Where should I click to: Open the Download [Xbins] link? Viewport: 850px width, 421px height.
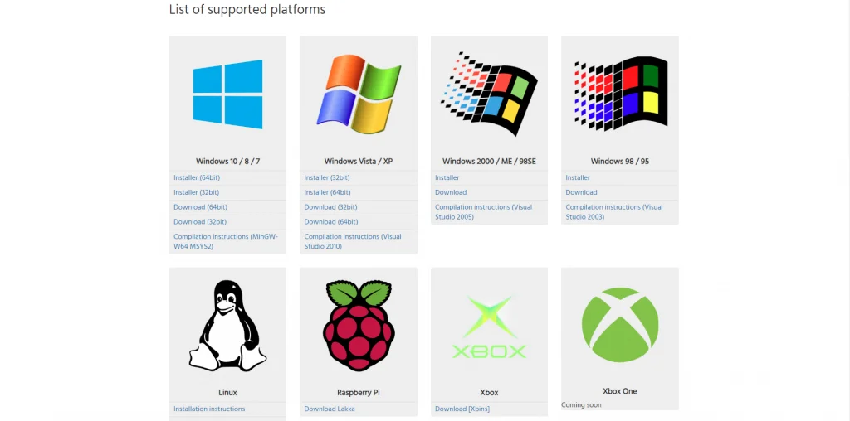(462, 409)
